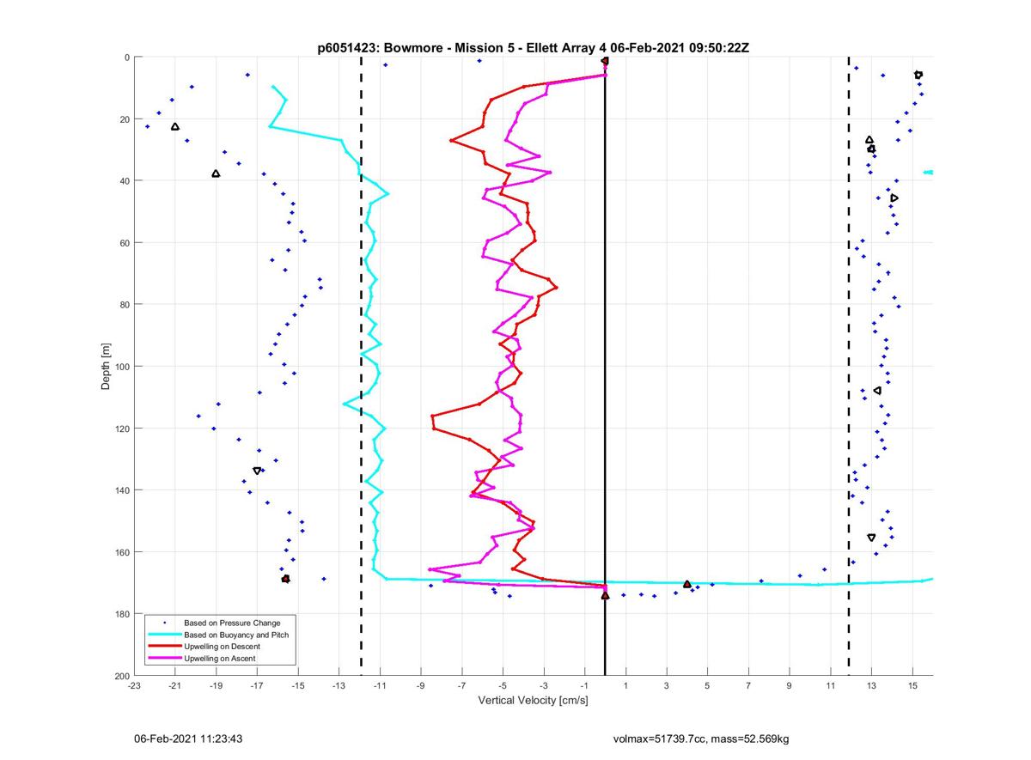The height and width of the screenshot is (760, 1031).
Task: Click x-axis tick label '-5'
Action: point(503,685)
